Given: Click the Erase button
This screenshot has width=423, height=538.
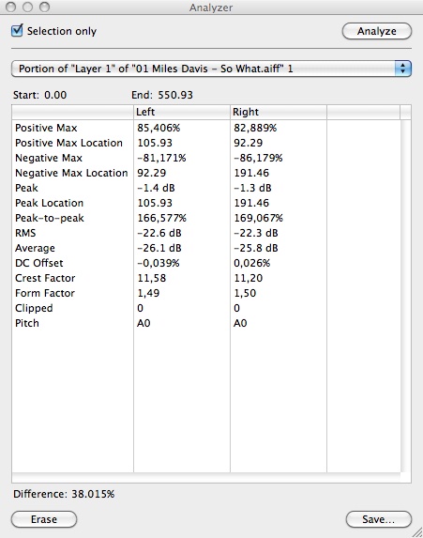Looking at the screenshot, I should click(44, 519).
